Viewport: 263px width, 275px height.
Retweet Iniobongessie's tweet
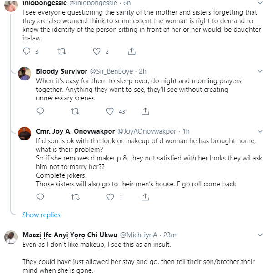[61, 51]
